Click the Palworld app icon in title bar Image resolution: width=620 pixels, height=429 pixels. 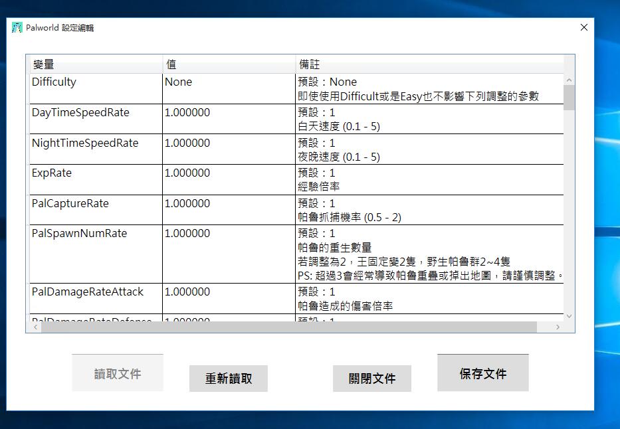[x=17, y=28]
